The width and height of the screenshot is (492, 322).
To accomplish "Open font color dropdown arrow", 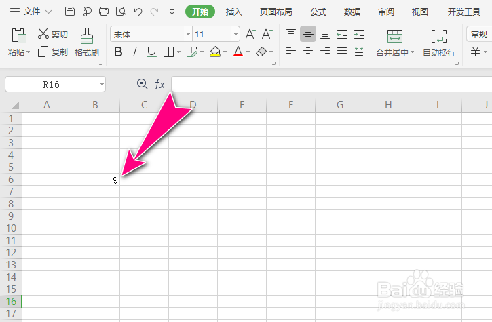I will (x=248, y=52).
